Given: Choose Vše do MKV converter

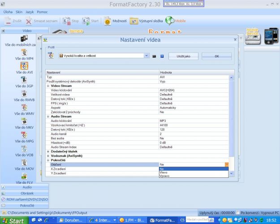Looking at the screenshot, I should pos(24,121).
